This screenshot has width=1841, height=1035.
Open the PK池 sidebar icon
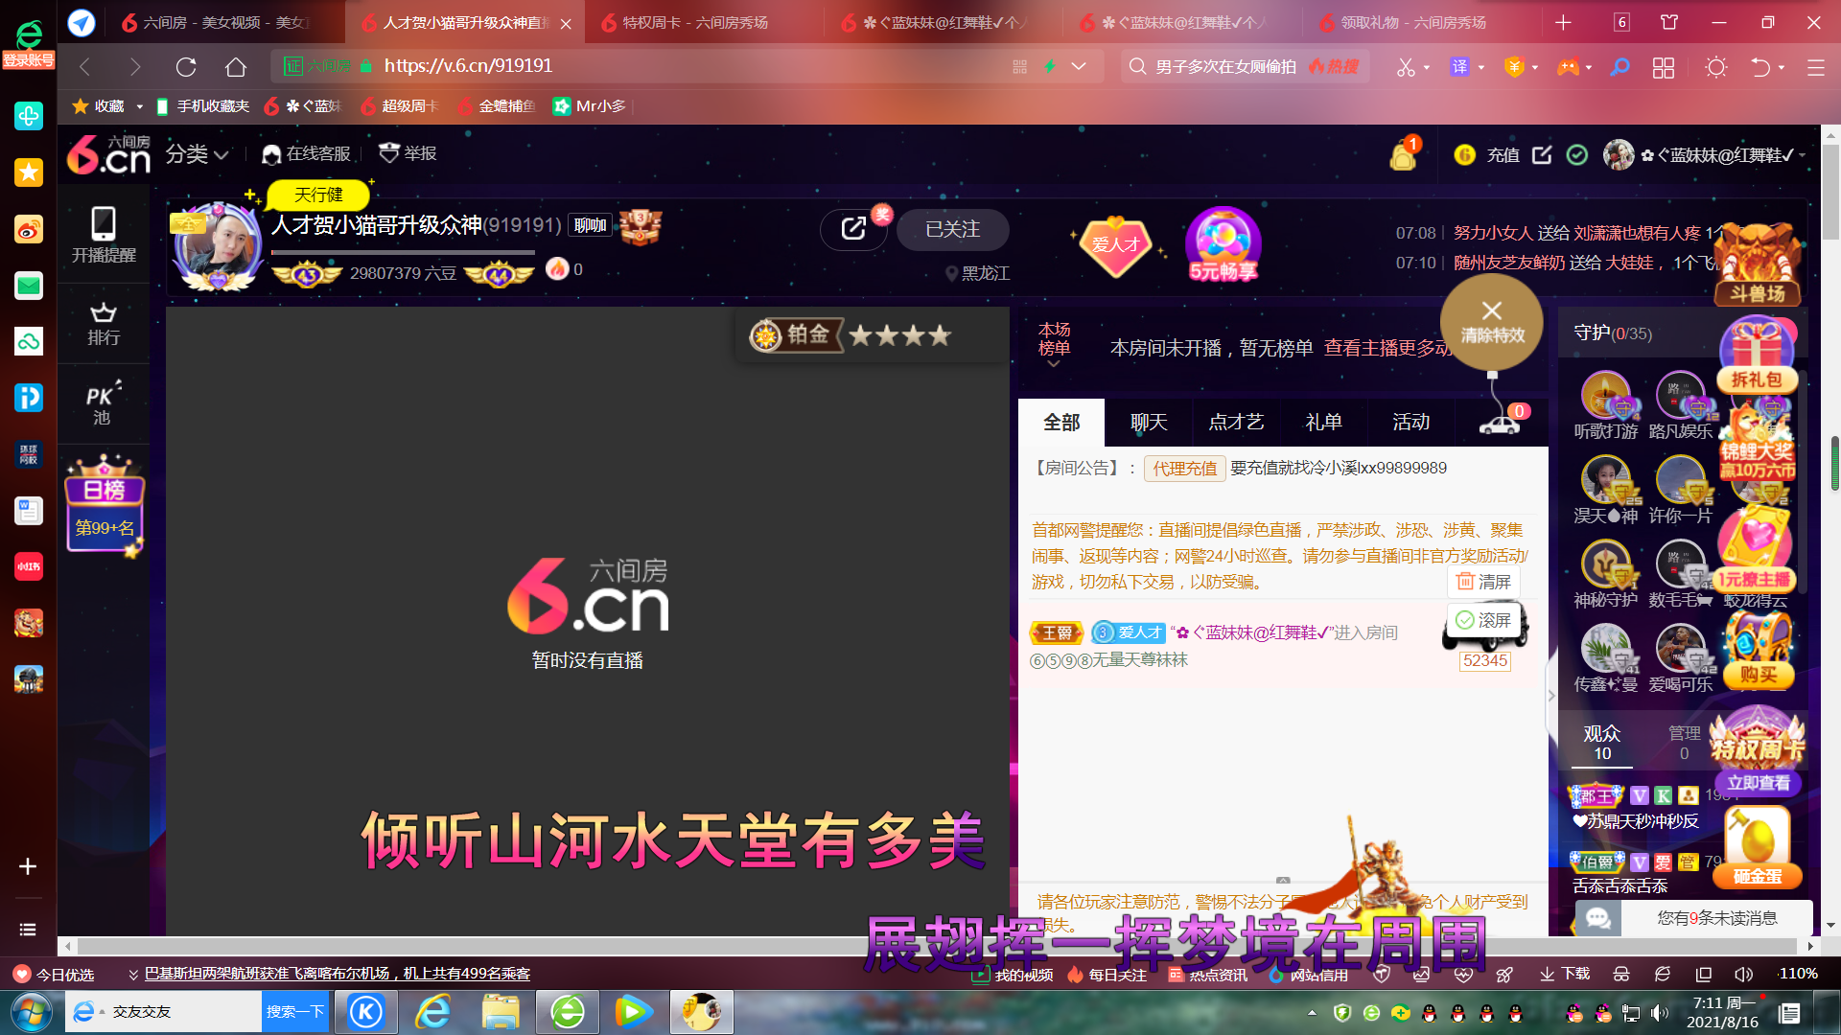coord(104,402)
